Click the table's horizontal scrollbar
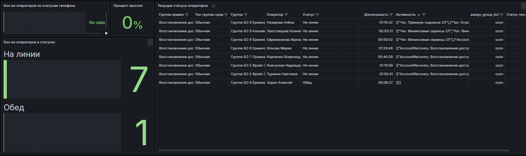The width and height of the screenshot is (526, 156). pos(333,150)
